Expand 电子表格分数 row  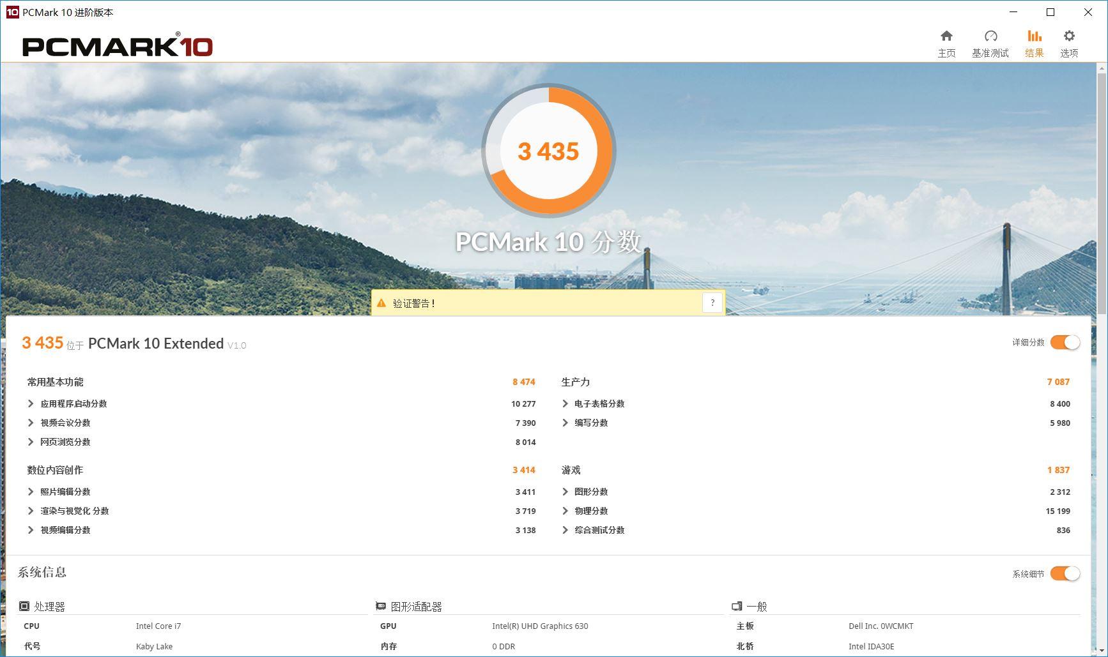tap(565, 404)
